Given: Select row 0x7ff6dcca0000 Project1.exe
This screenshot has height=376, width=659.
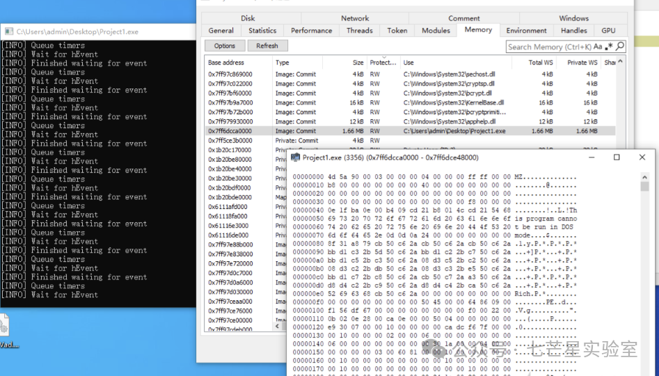Looking at the screenshot, I should (410, 131).
